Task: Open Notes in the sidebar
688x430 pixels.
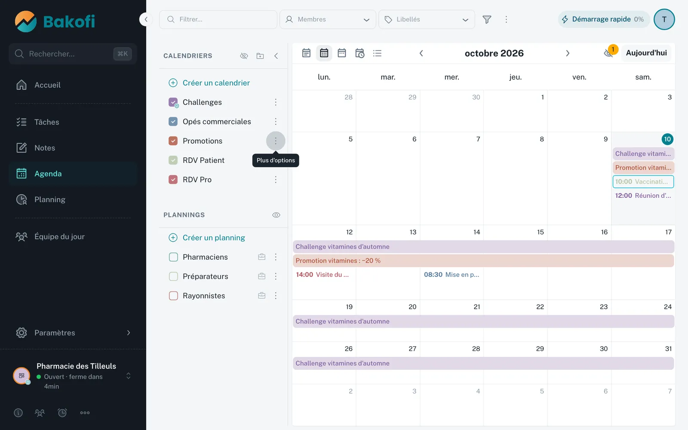Action: [x=73, y=148]
